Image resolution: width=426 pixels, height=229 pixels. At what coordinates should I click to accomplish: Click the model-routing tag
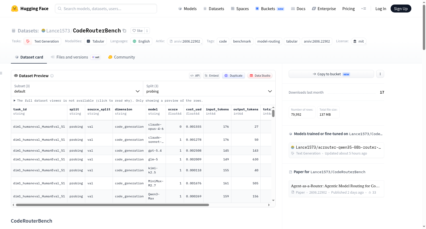click(x=269, y=41)
